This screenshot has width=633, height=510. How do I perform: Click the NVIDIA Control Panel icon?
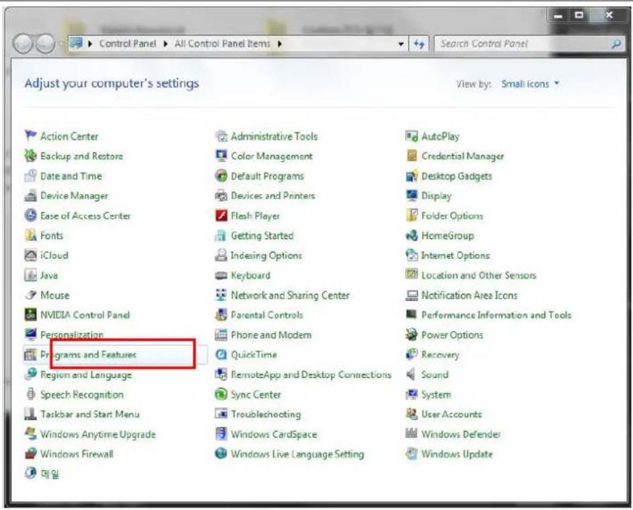pos(30,314)
